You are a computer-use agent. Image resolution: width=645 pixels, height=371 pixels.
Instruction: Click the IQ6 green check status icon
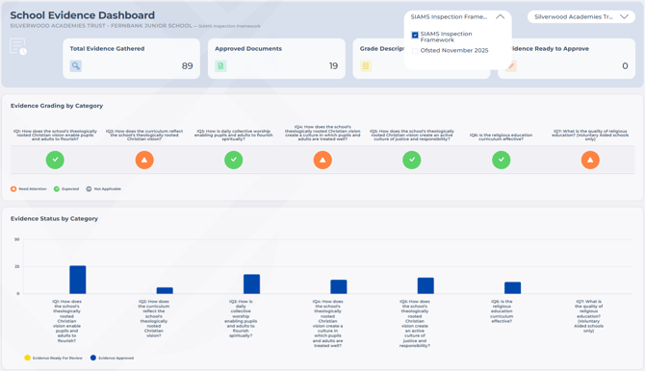[x=501, y=160]
